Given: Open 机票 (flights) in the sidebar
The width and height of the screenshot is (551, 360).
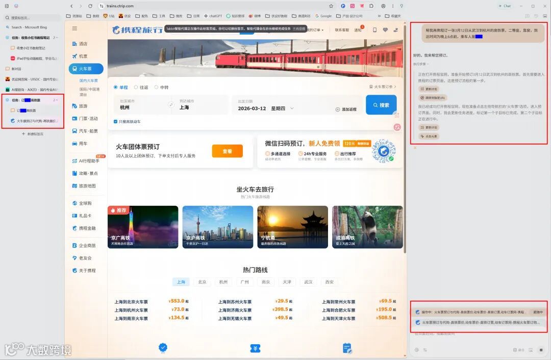Looking at the screenshot, I should [x=80, y=56].
